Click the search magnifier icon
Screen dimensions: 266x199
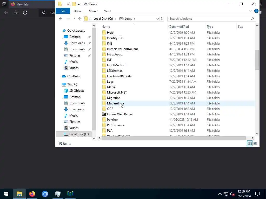pos(252,19)
